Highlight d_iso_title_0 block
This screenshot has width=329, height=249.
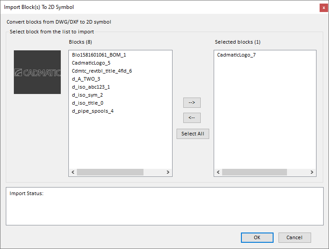point(88,103)
